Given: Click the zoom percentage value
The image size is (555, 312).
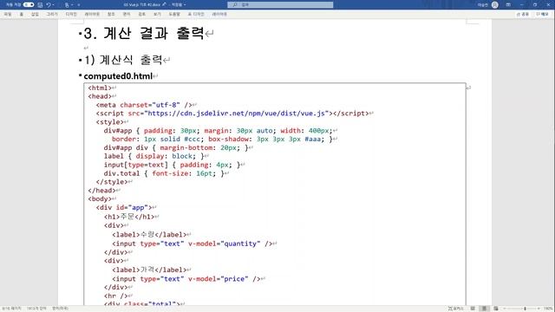Looking at the screenshot, I should 548,309.
